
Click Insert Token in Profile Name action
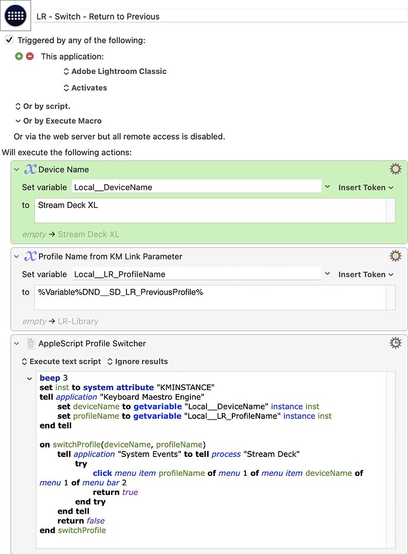click(365, 275)
